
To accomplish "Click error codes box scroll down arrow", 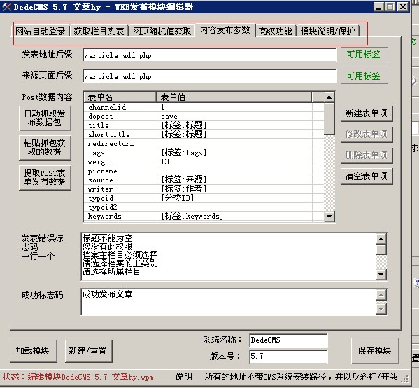I will point(381,275).
